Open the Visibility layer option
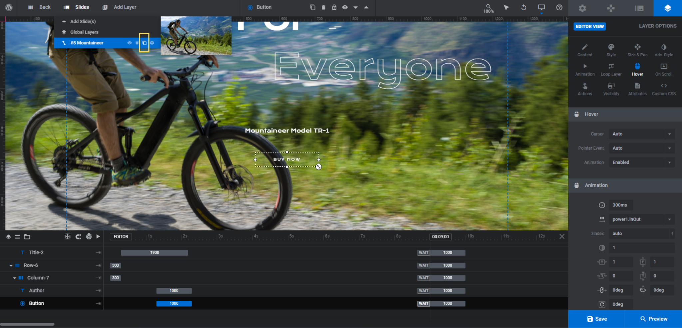 611,89
